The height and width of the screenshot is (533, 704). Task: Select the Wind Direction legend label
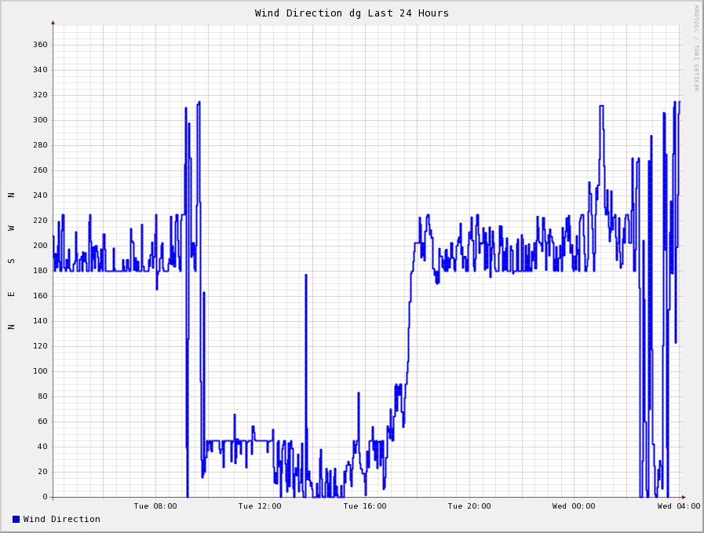click(x=62, y=519)
